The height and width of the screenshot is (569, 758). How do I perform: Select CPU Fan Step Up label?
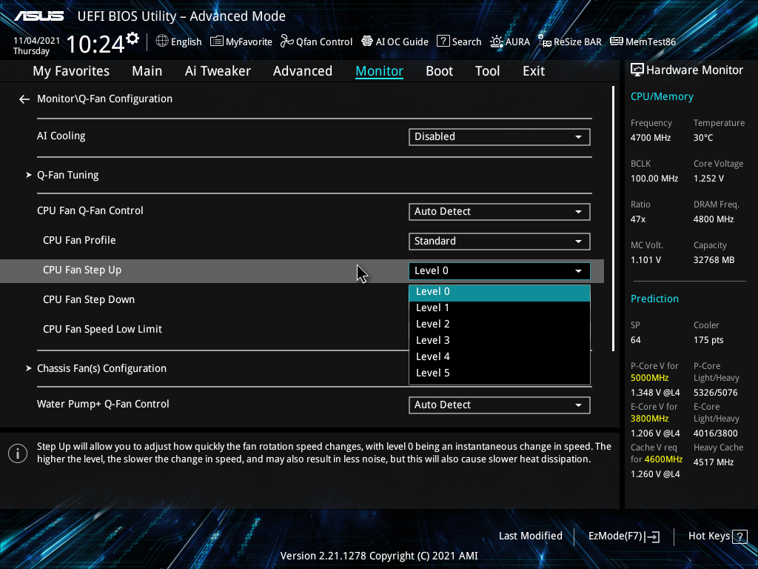click(x=82, y=270)
